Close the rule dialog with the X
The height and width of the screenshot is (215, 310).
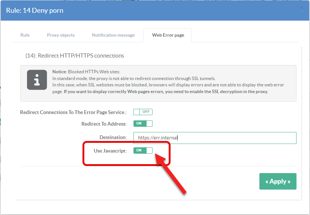[302, 9]
